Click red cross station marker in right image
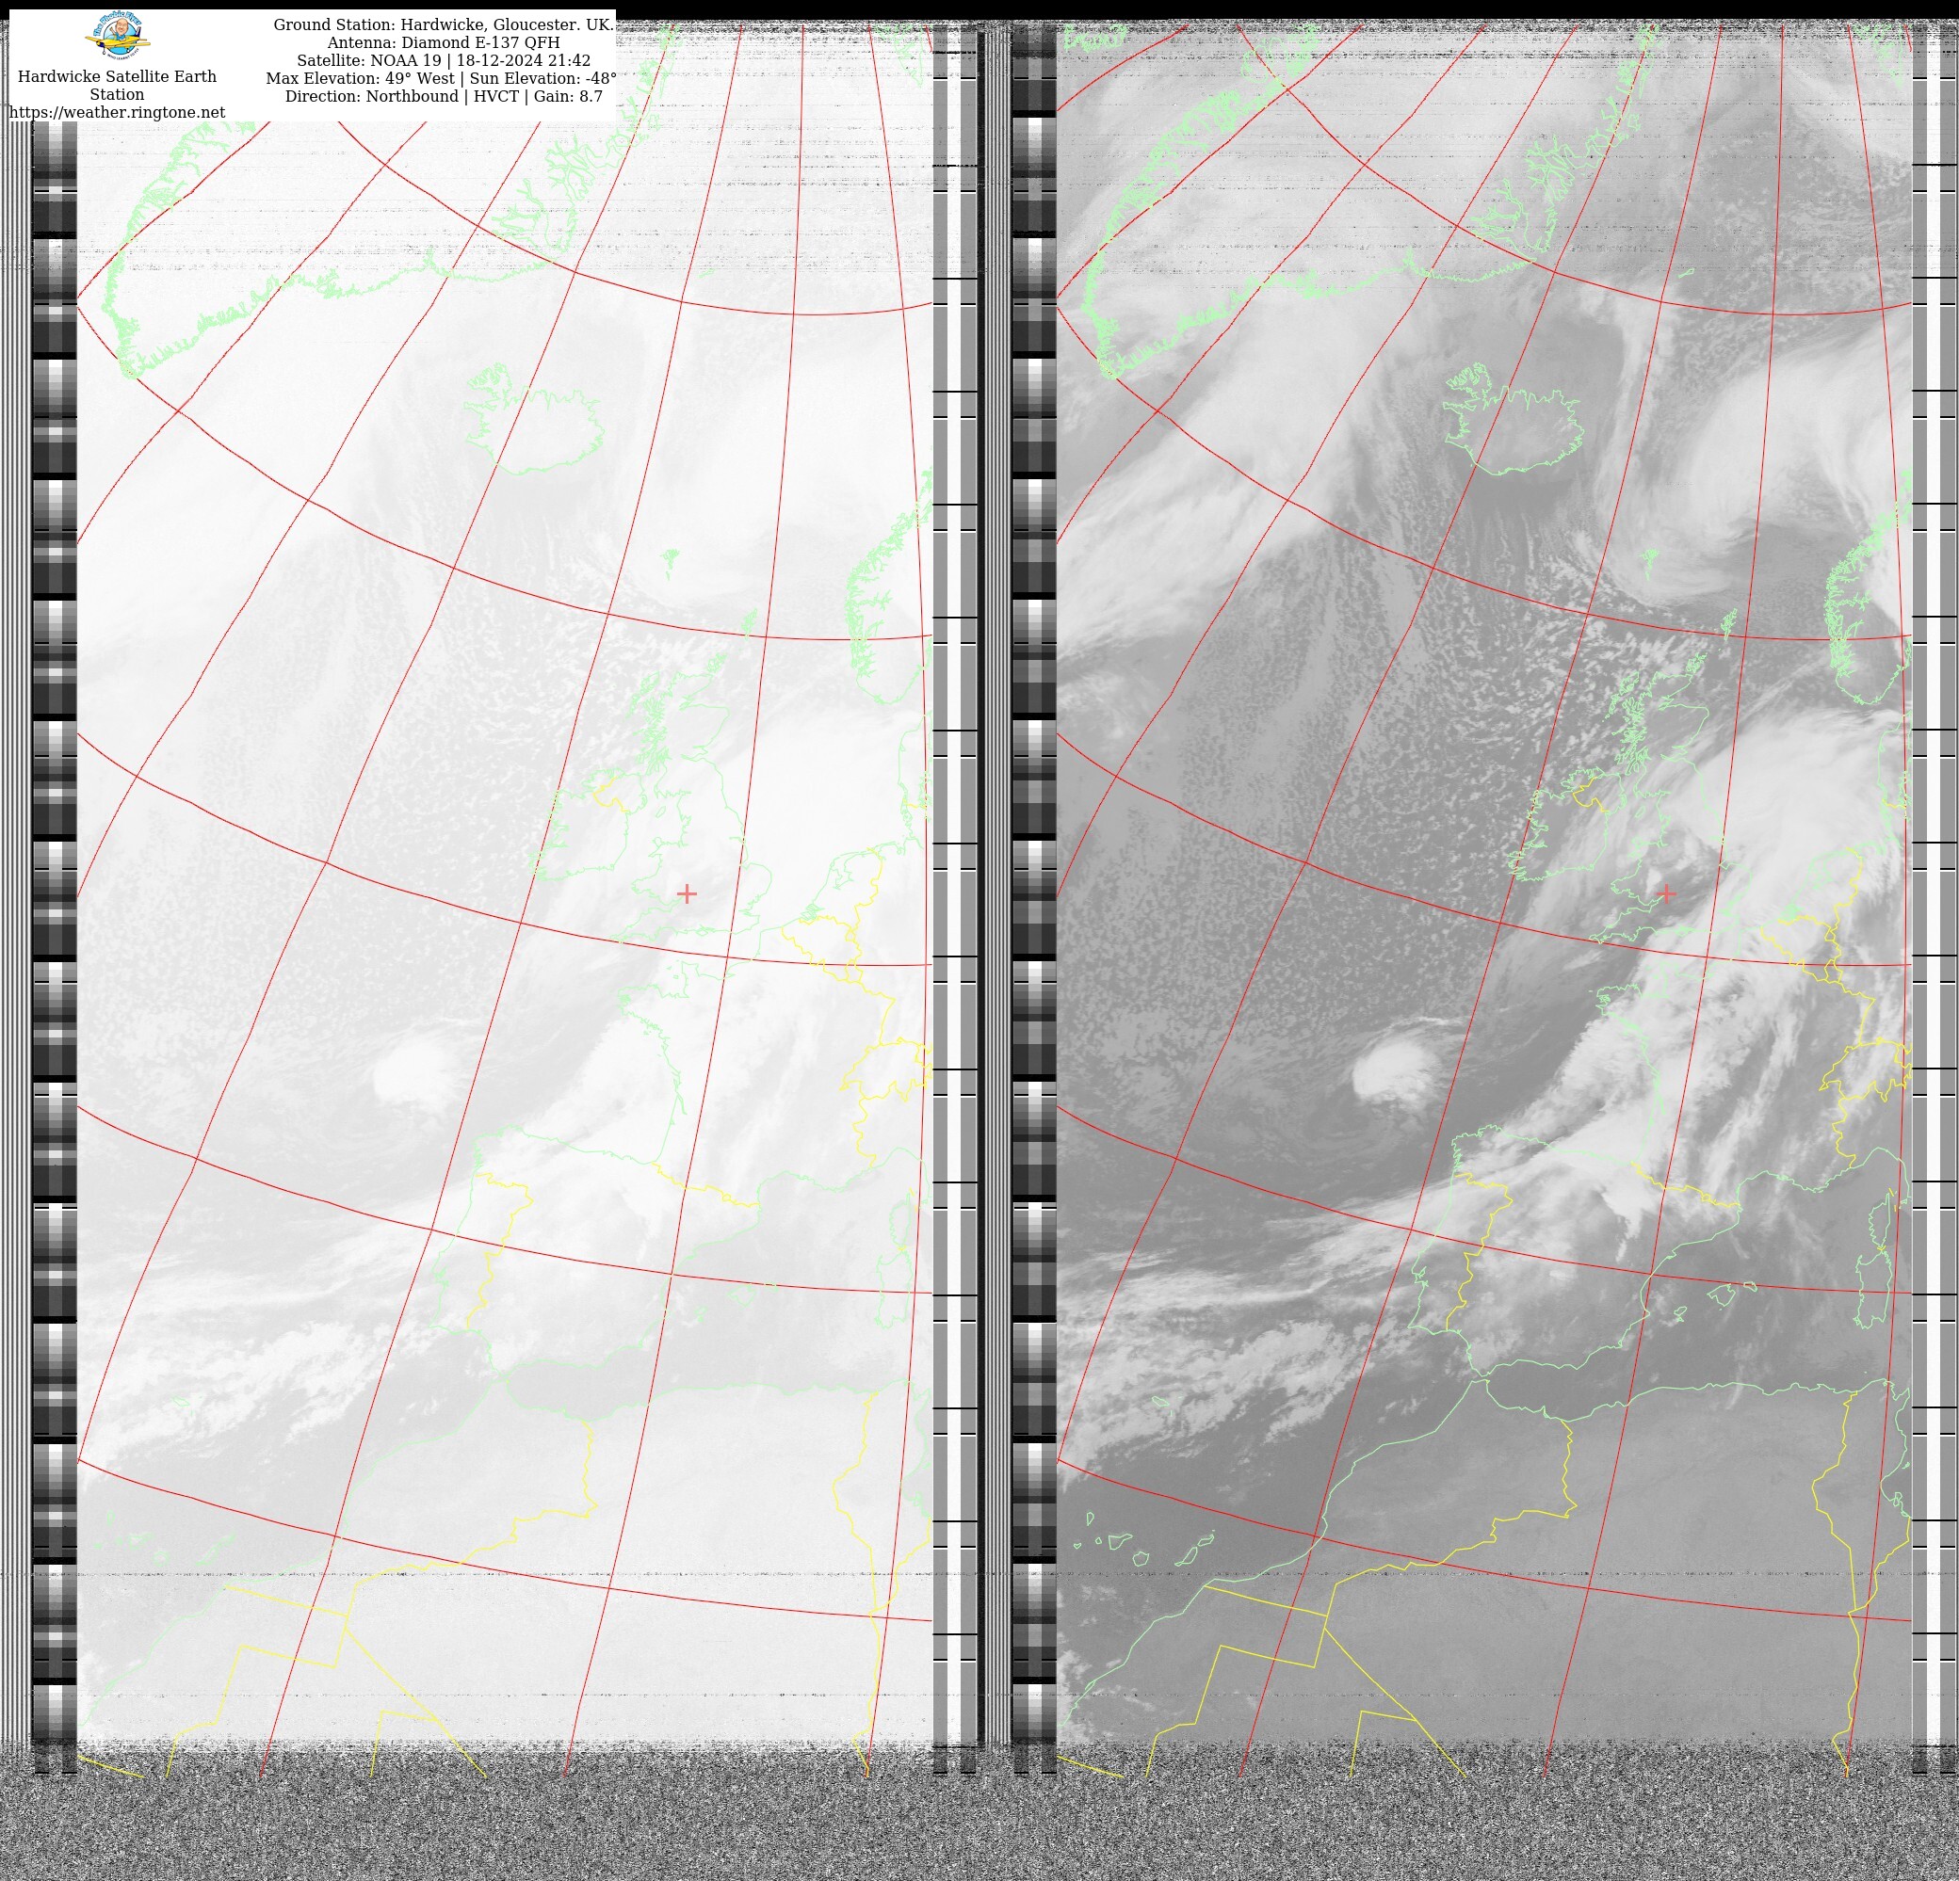The height and width of the screenshot is (1881, 1959). click(1665, 893)
